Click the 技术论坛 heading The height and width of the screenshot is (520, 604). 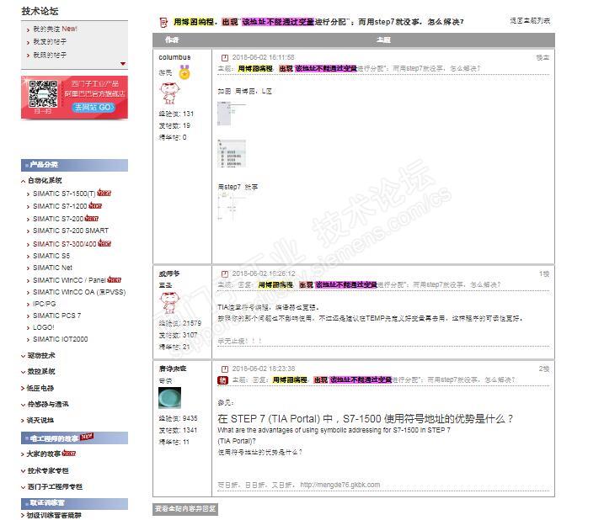click(40, 12)
